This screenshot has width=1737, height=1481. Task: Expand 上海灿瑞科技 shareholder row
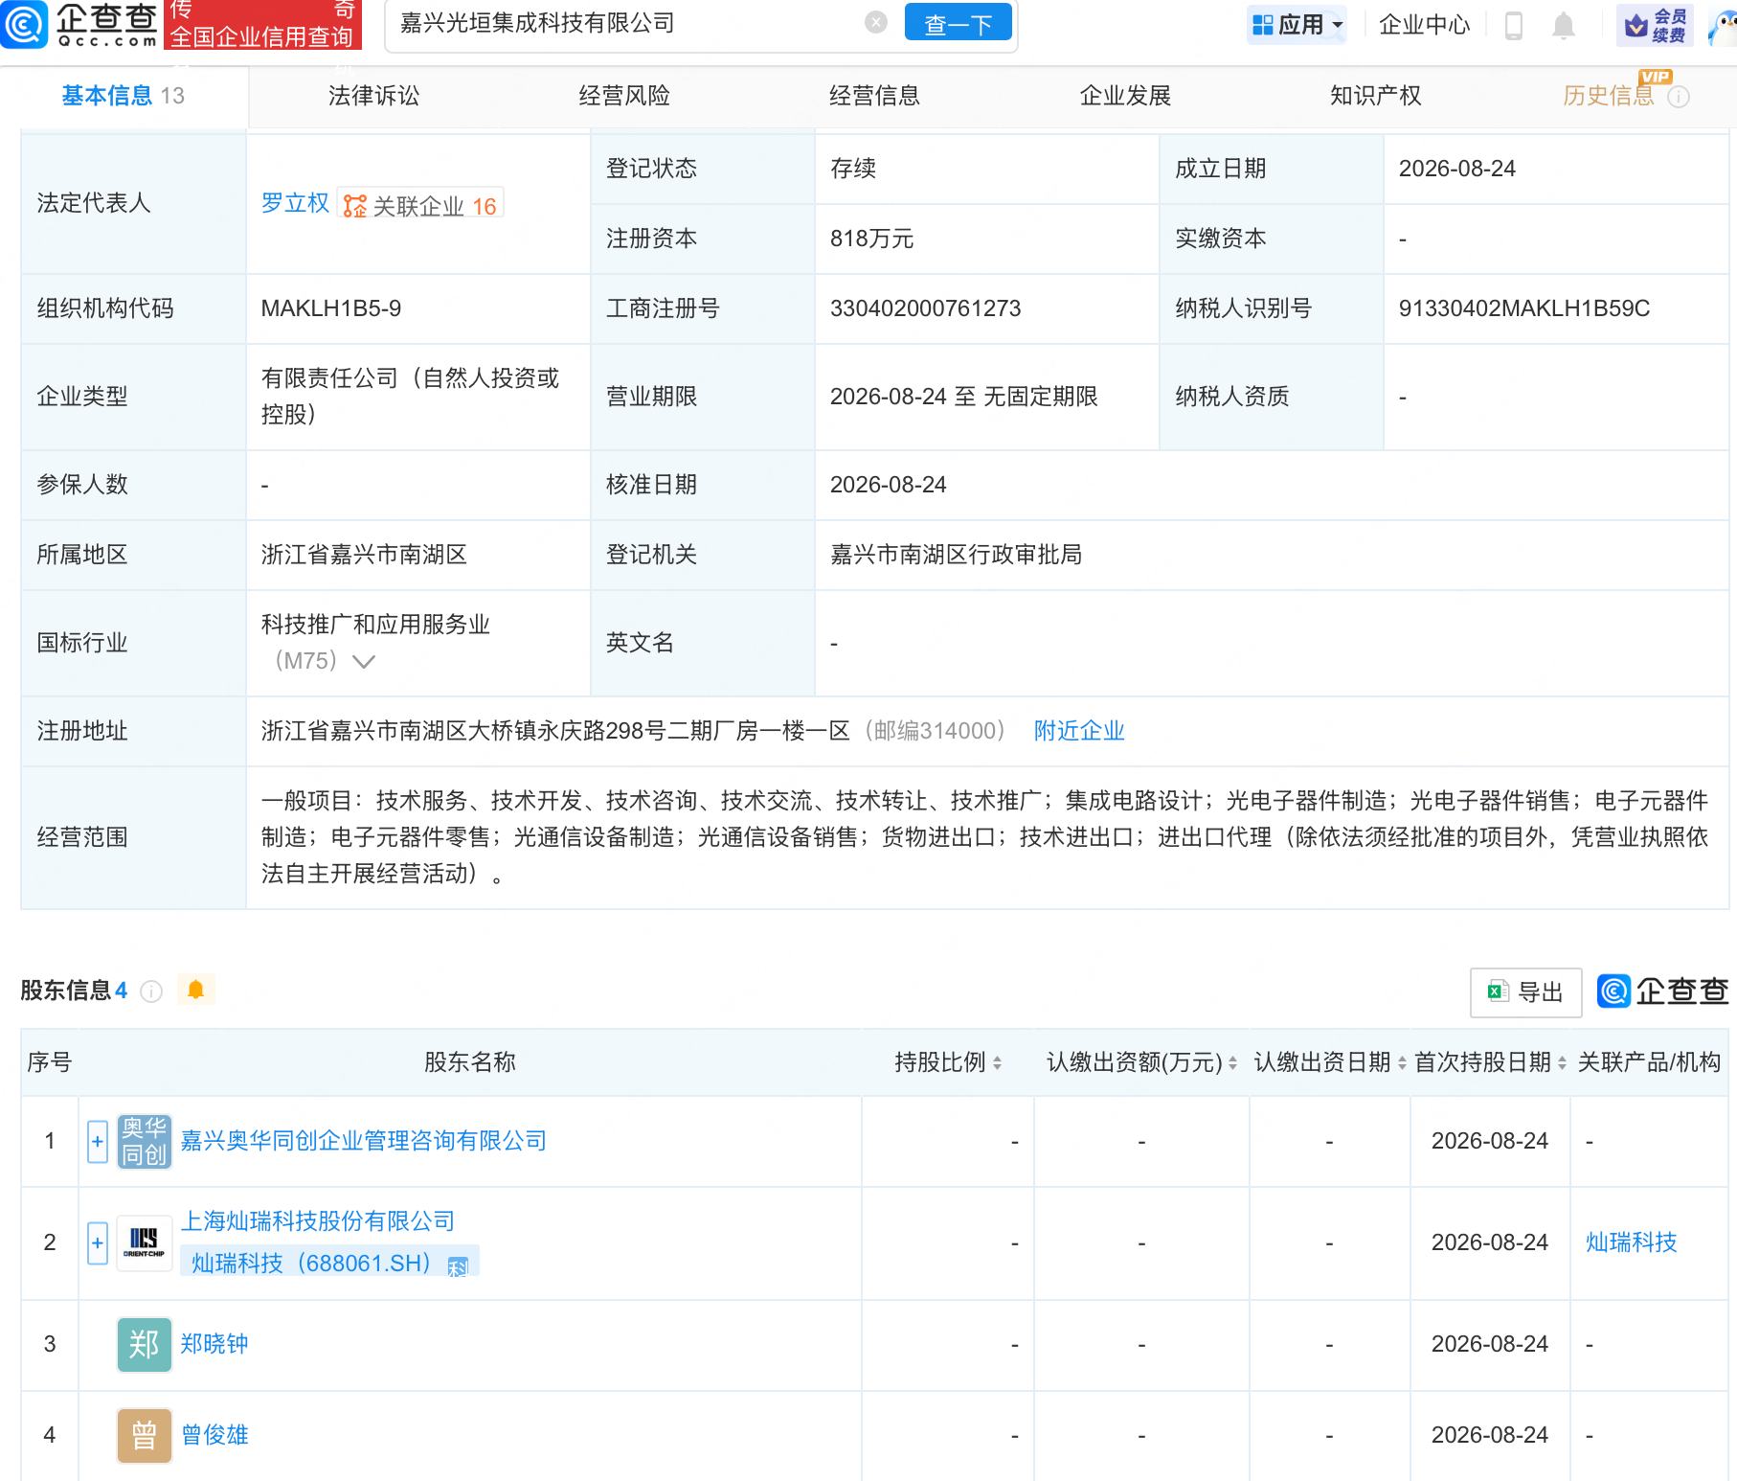tap(98, 1242)
